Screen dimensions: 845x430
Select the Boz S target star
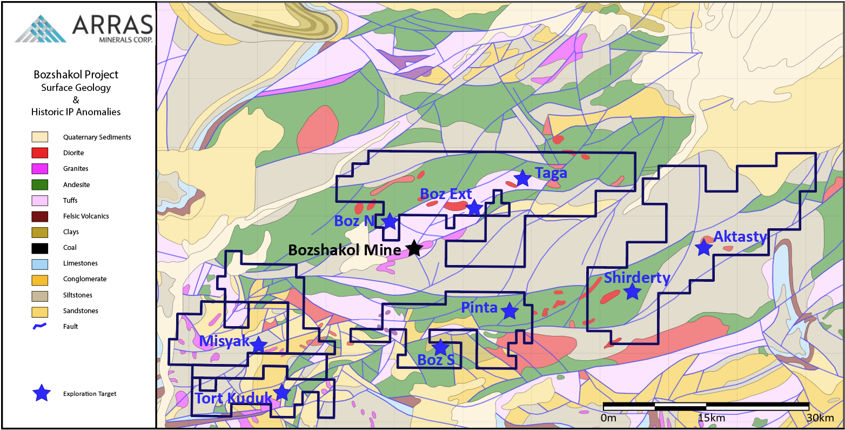(440, 347)
